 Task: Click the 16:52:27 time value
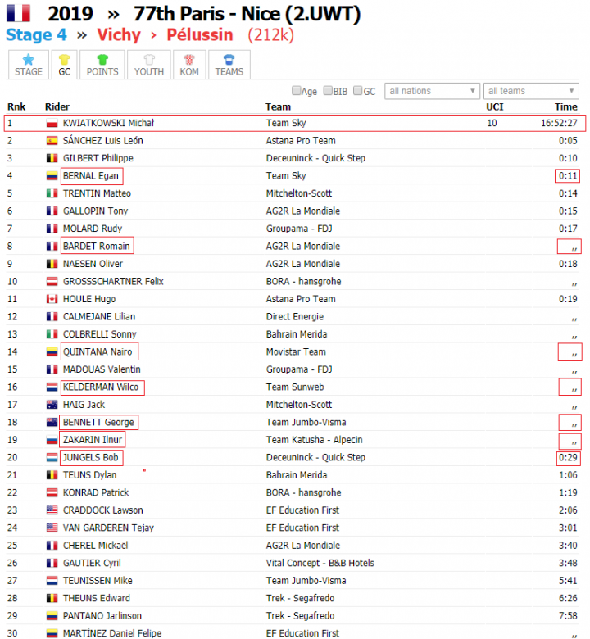tap(559, 123)
